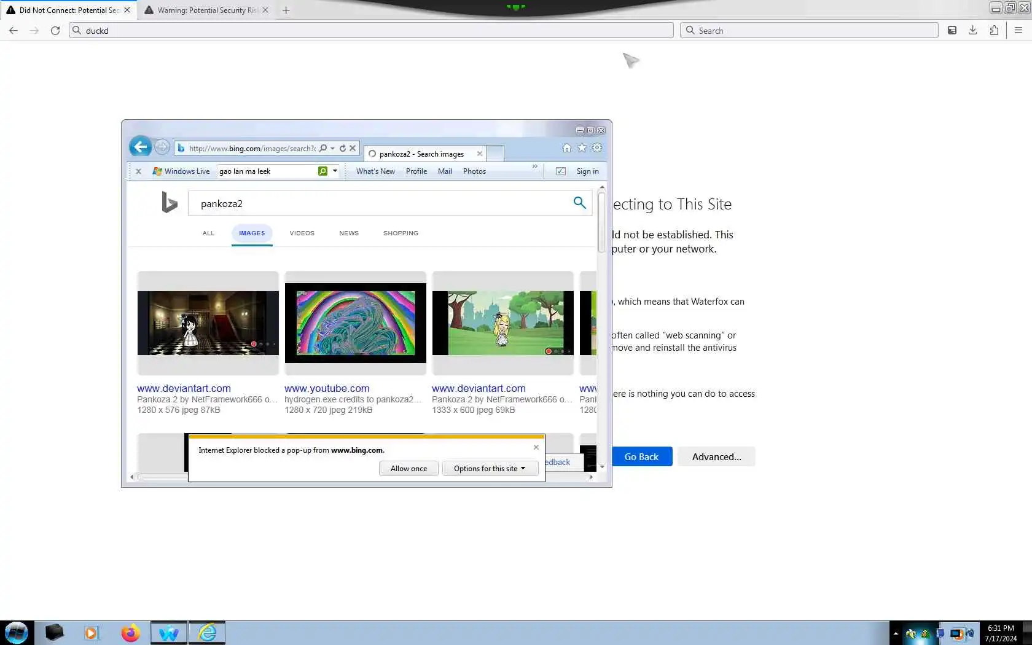Image resolution: width=1032 pixels, height=645 pixels.
Task: Select the 'pankoza2 - Search images' IE tab
Action: pyautogui.click(x=425, y=154)
